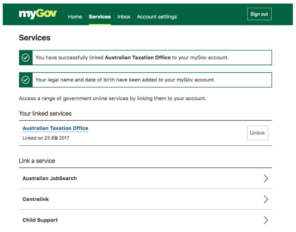Viewport: 296px width, 232px height.
Task: Expand the Child Support chevron arrow
Action: pyautogui.click(x=266, y=220)
